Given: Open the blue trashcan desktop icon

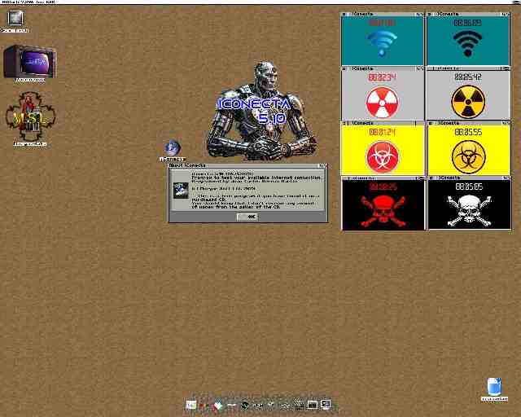Looking at the screenshot, I should (493, 386).
